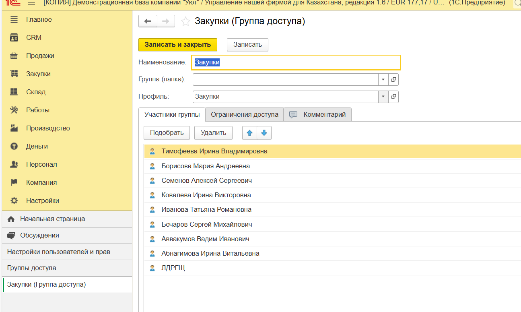Viewport: 521px width, 312px height.
Task: Move selected member down with arrow
Action: pyautogui.click(x=264, y=133)
